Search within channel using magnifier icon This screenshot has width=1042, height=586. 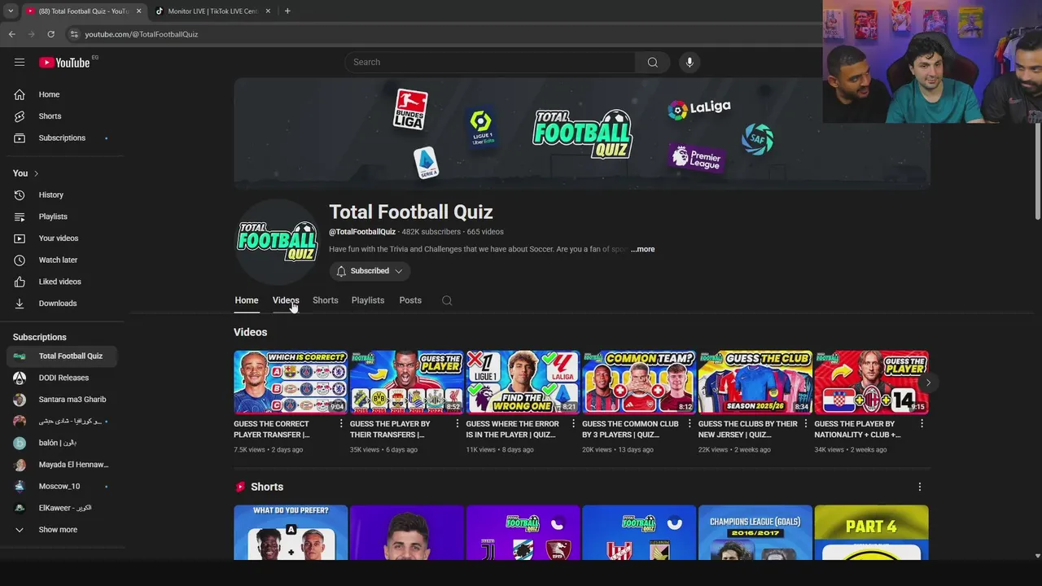(x=447, y=300)
